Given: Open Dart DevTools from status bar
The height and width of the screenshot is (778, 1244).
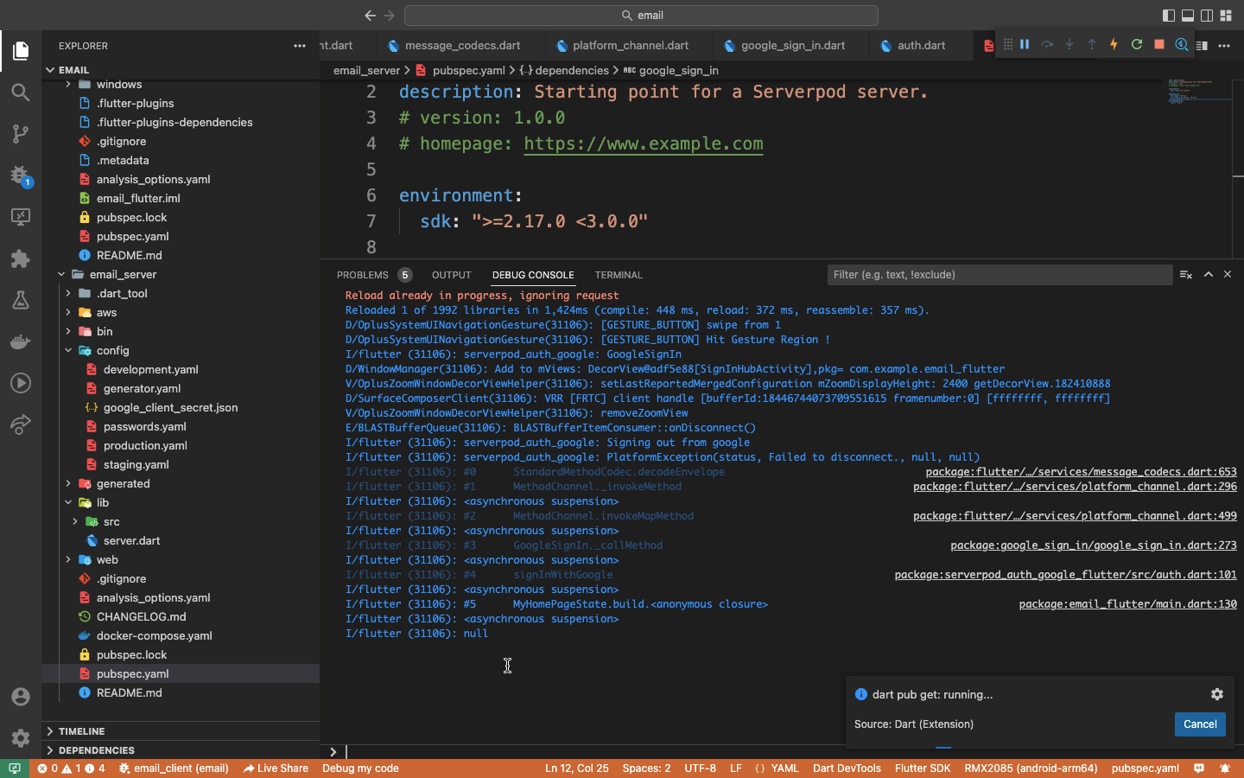Looking at the screenshot, I should tap(847, 768).
